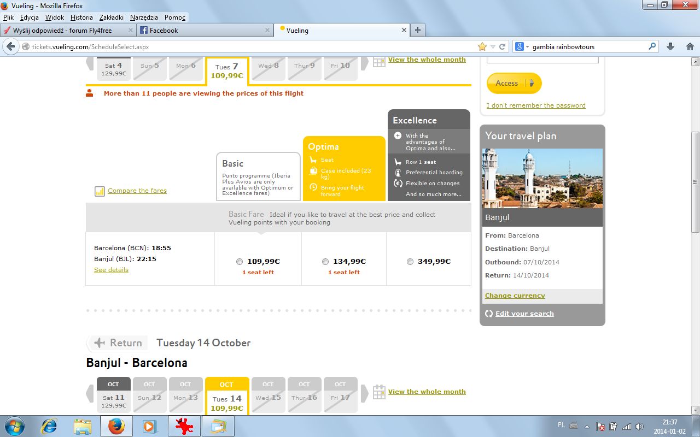Click the vertical page scrollbar thumb

[695, 182]
